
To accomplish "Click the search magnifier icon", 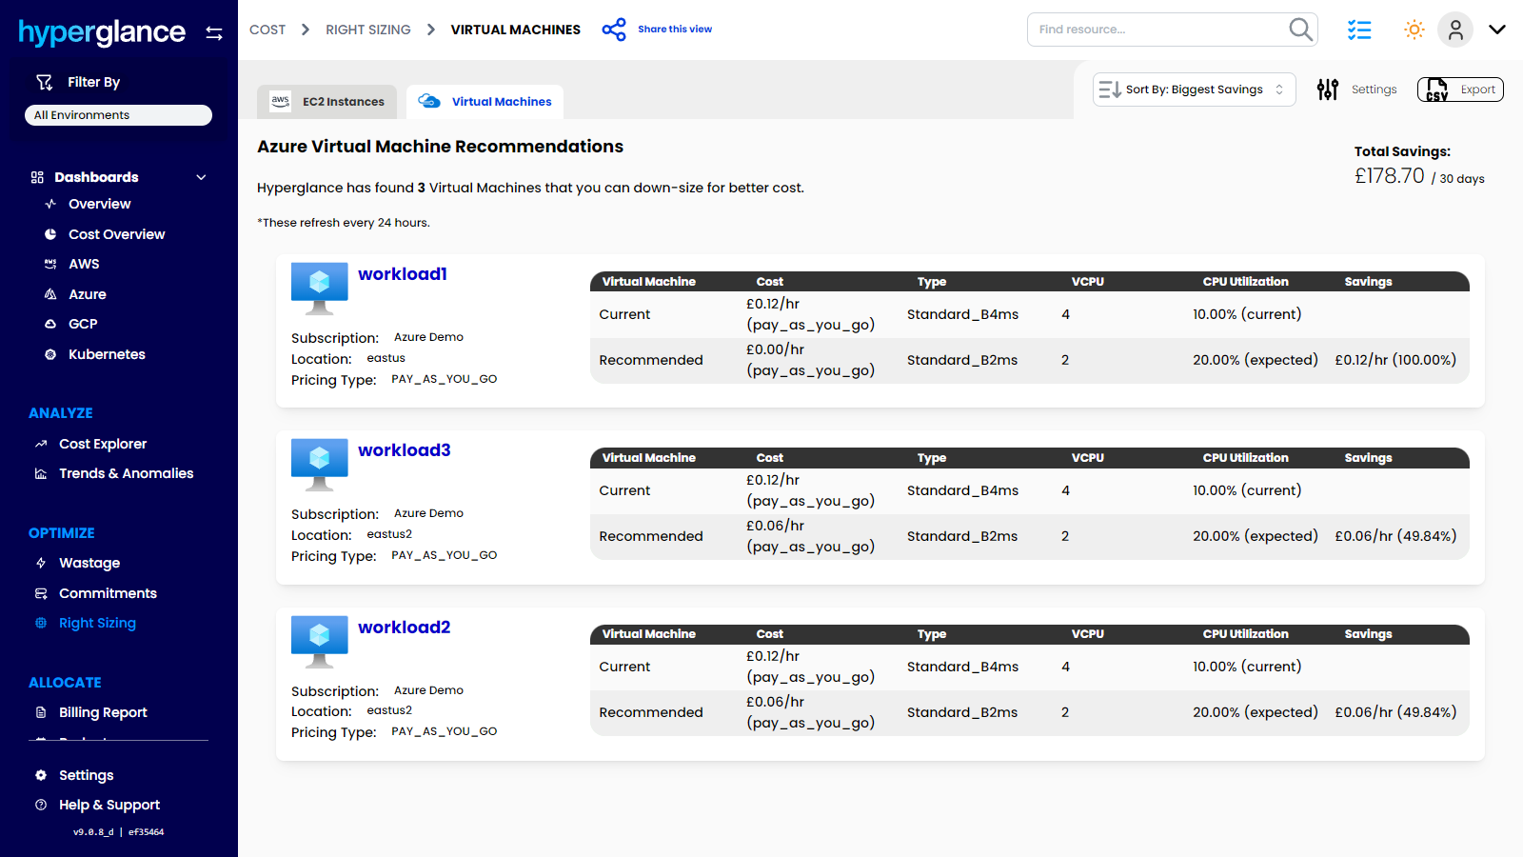I will (1300, 30).
